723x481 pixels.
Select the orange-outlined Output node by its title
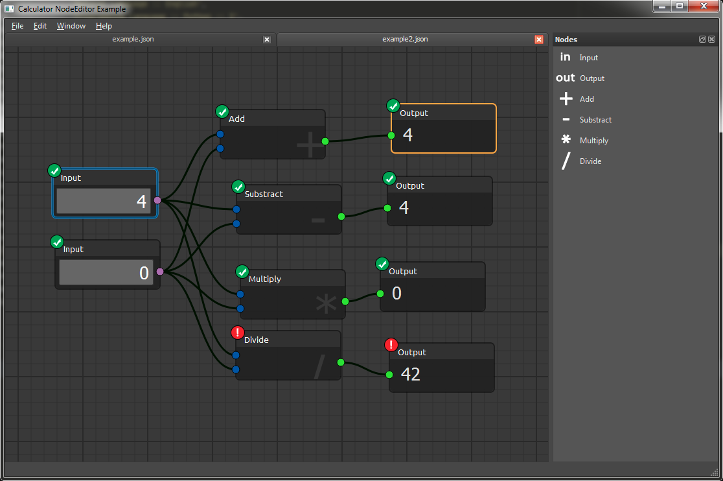413,113
